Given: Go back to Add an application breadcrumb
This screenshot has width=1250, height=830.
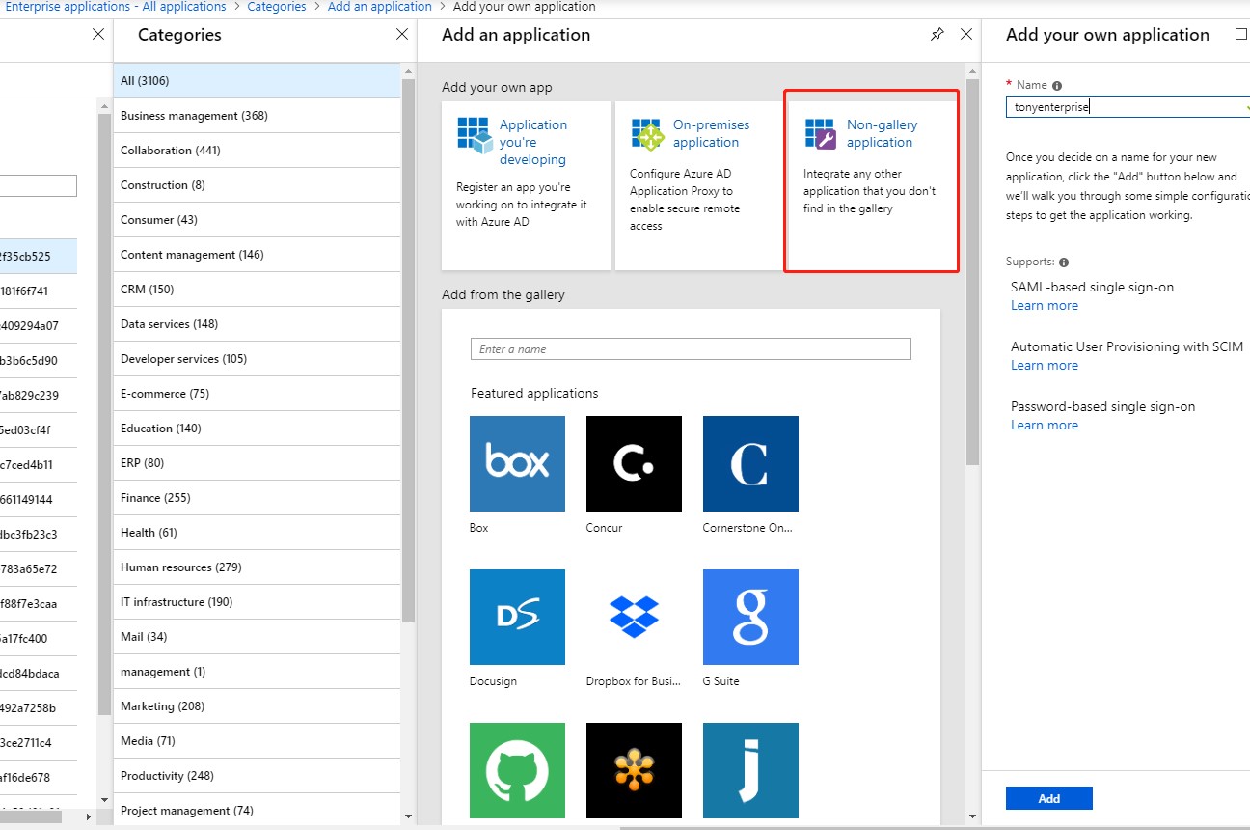Looking at the screenshot, I should tap(380, 7).
